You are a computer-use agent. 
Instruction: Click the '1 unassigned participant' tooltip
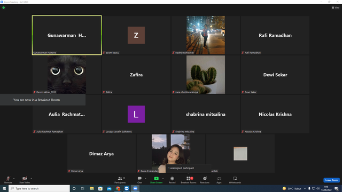click(189, 168)
